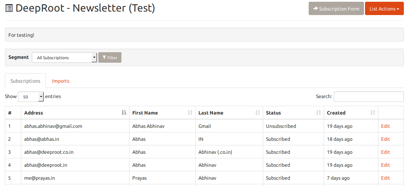The height and width of the screenshot is (186, 407).
Task: Click the # column header
Action: (13, 112)
